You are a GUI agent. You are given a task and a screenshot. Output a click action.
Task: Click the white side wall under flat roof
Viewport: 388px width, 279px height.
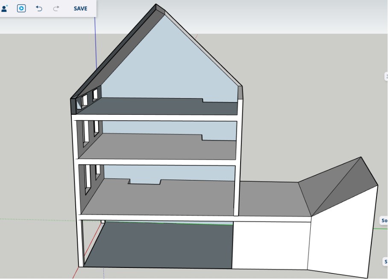click(271, 245)
